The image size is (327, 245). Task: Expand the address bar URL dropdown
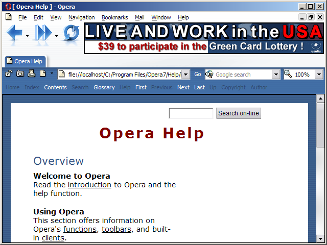185,75
